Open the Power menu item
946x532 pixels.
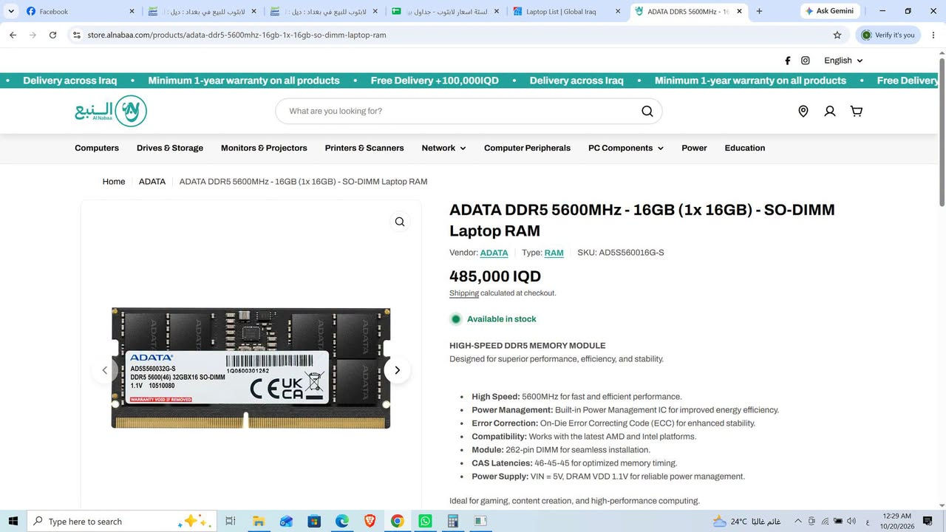(694, 148)
